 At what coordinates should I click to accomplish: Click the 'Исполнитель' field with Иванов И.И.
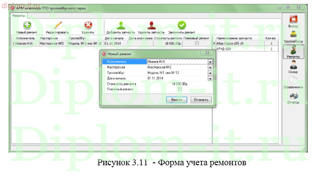coord(178,61)
